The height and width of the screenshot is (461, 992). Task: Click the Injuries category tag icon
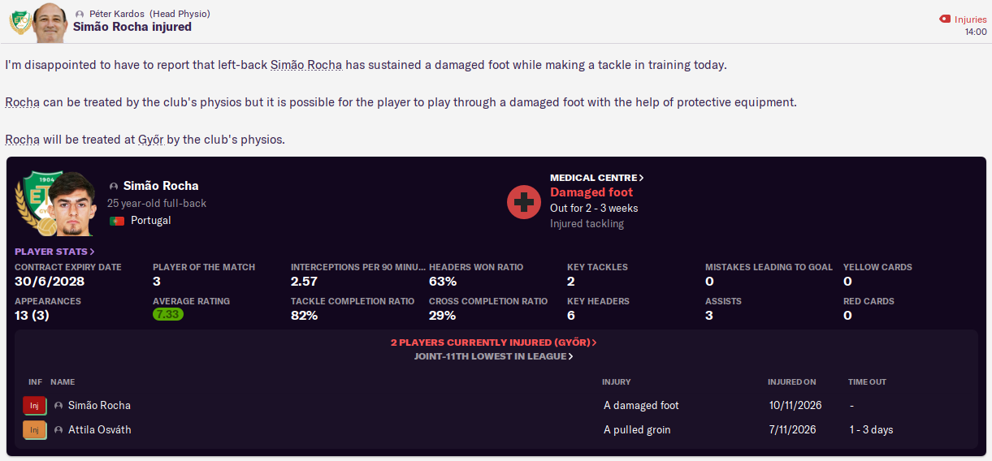click(944, 19)
